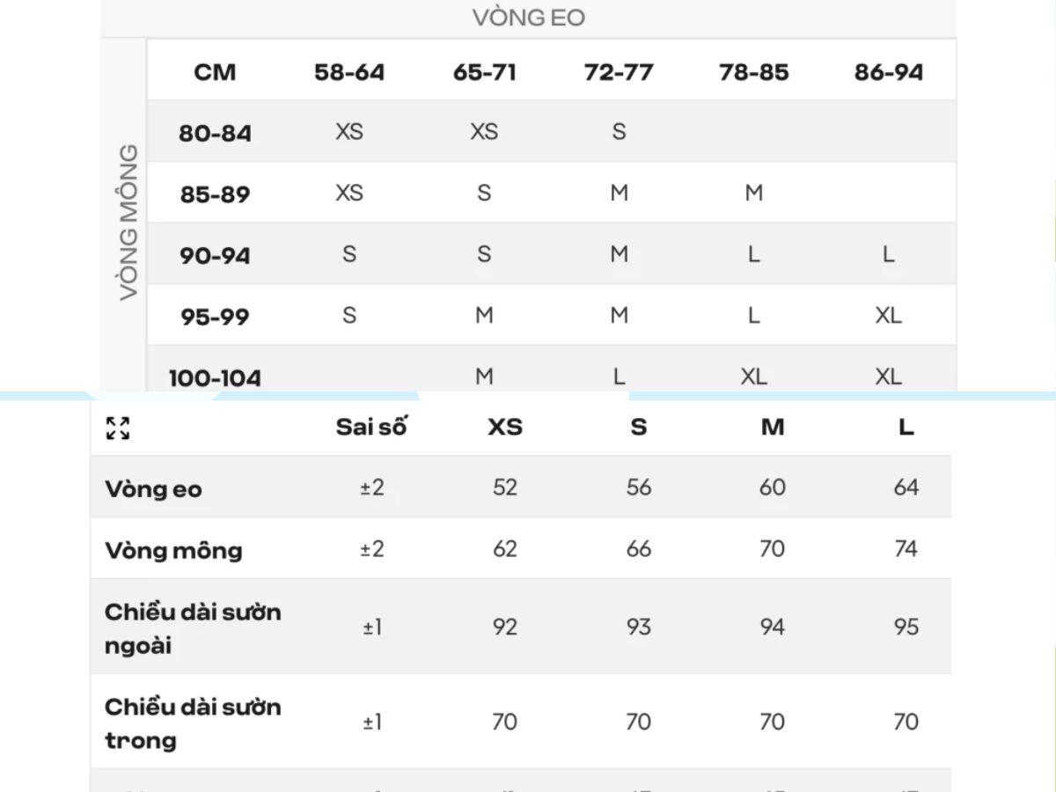
Task: Click the expand fullscreen icon in size table
Action: click(x=118, y=429)
